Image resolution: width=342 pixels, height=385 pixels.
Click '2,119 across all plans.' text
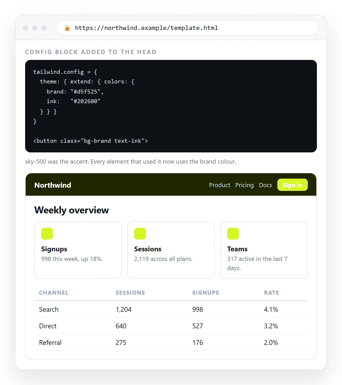(x=163, y=259)
